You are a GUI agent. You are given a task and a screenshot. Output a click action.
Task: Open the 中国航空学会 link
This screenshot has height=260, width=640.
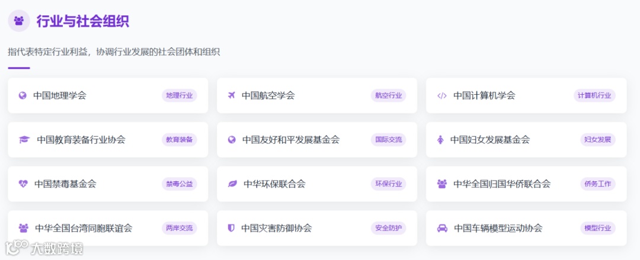click(x=268, y=95)
